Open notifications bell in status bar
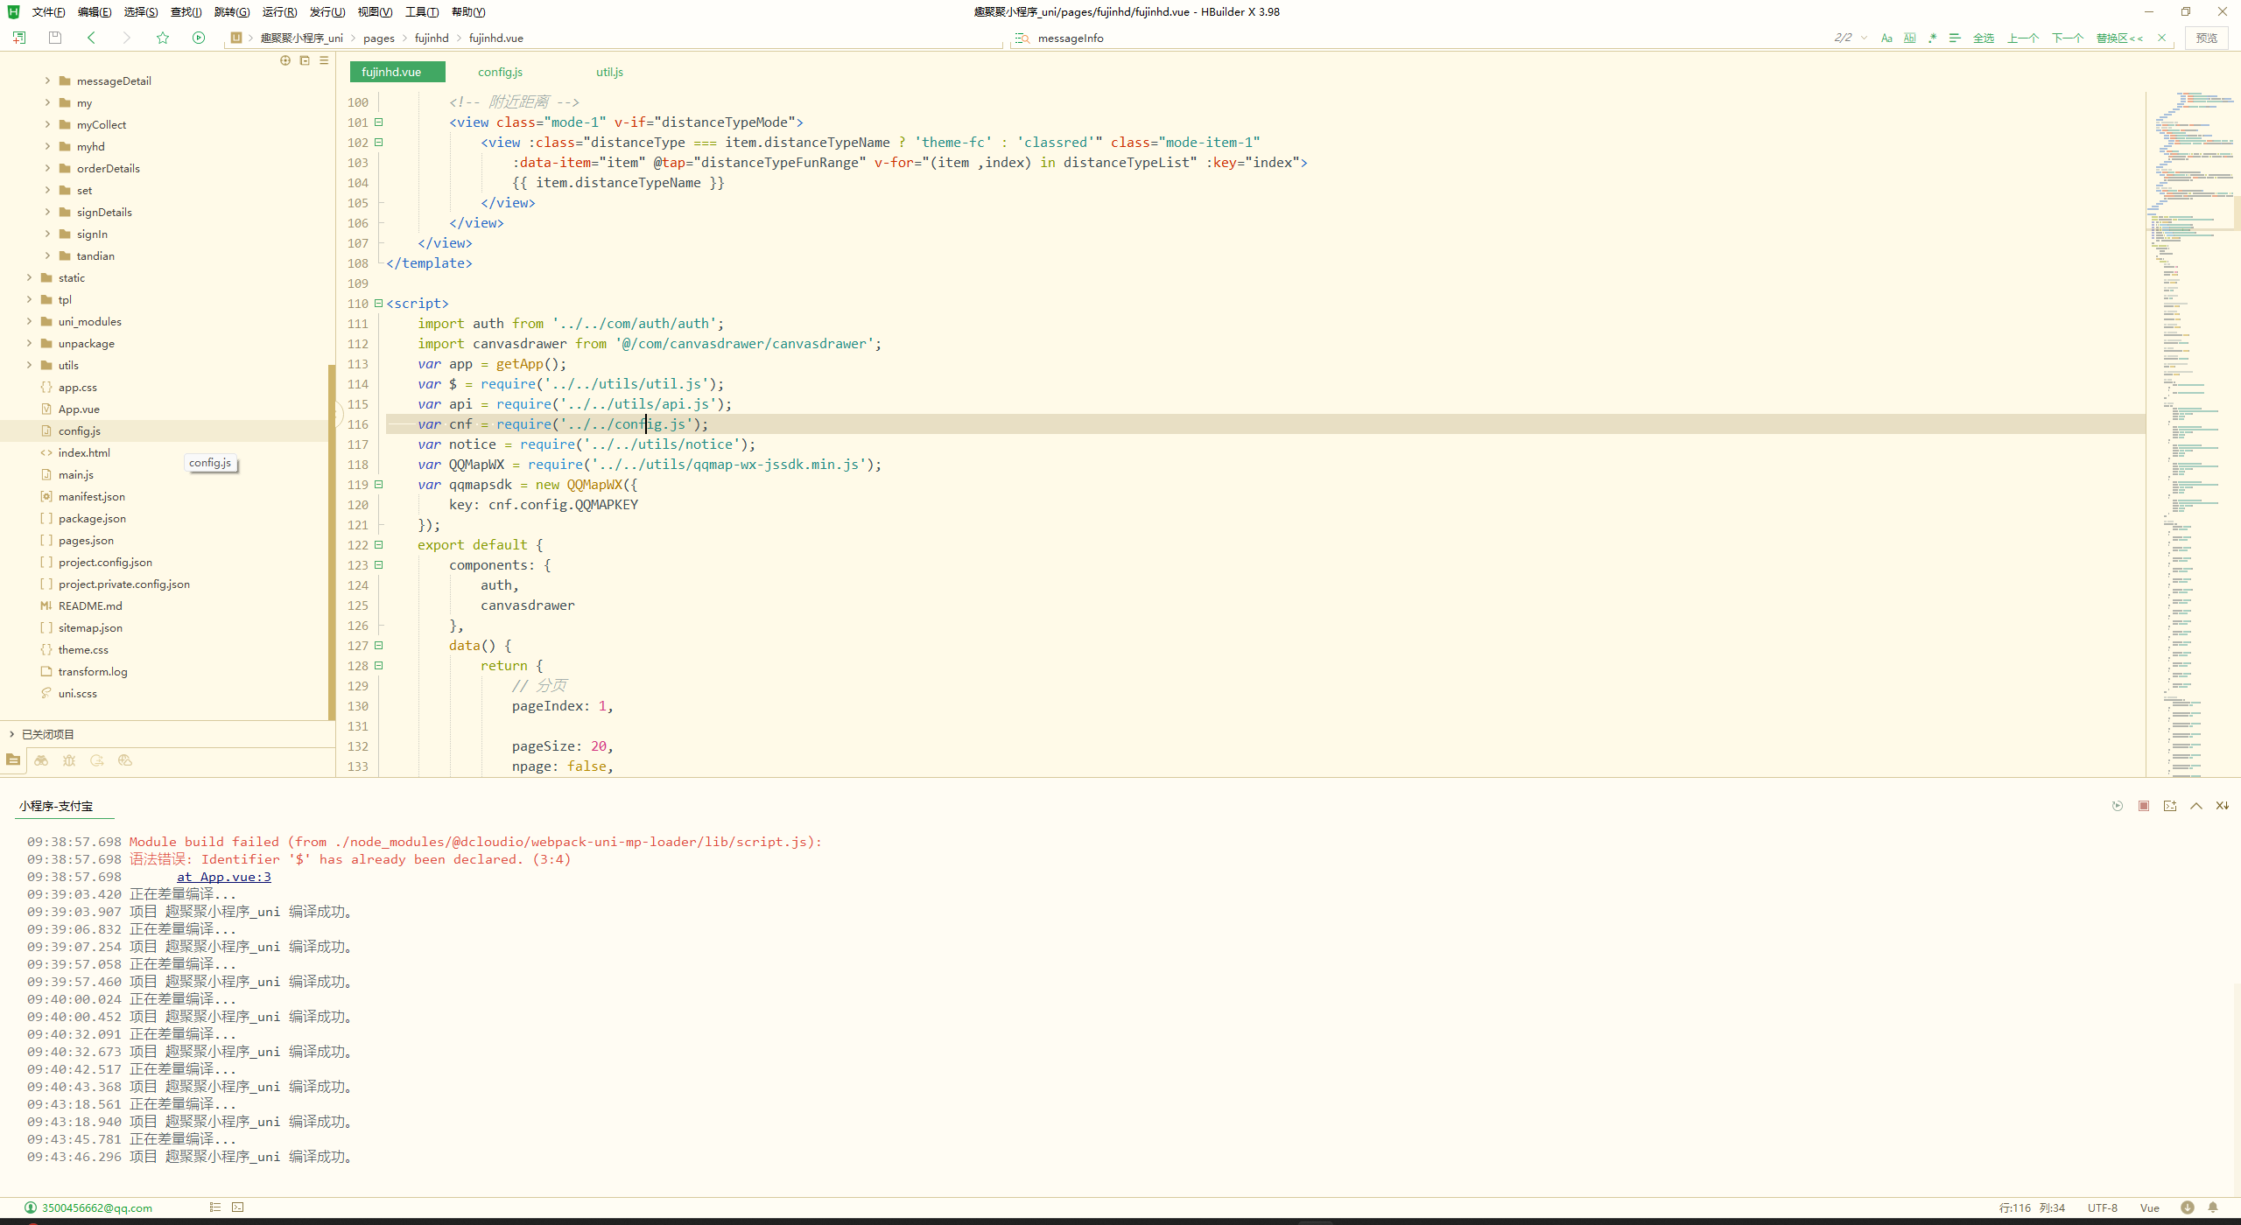 [x=2213, y=1207]
